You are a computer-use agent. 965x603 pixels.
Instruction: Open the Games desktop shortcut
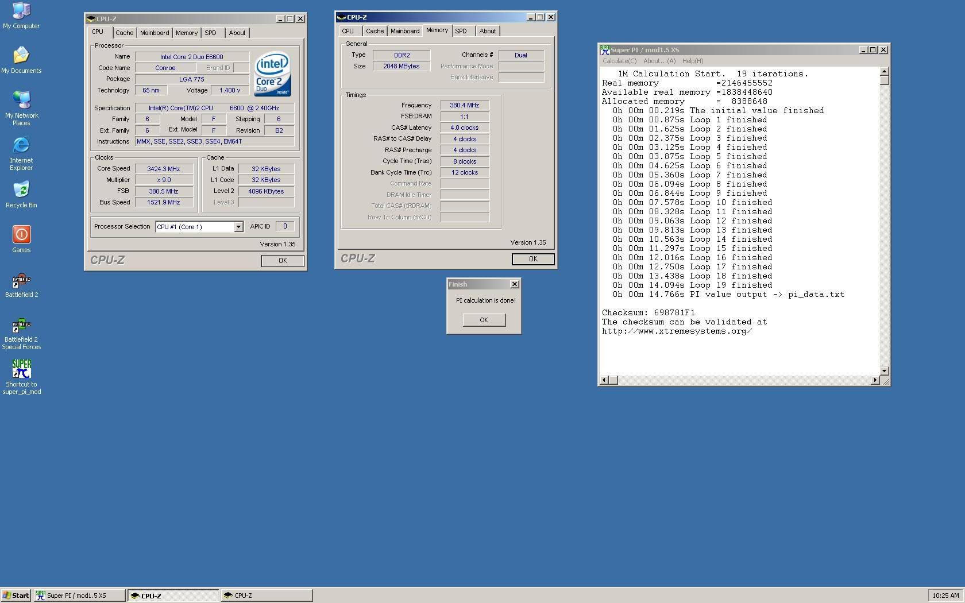pyautogui.click(x=21, y=235)
